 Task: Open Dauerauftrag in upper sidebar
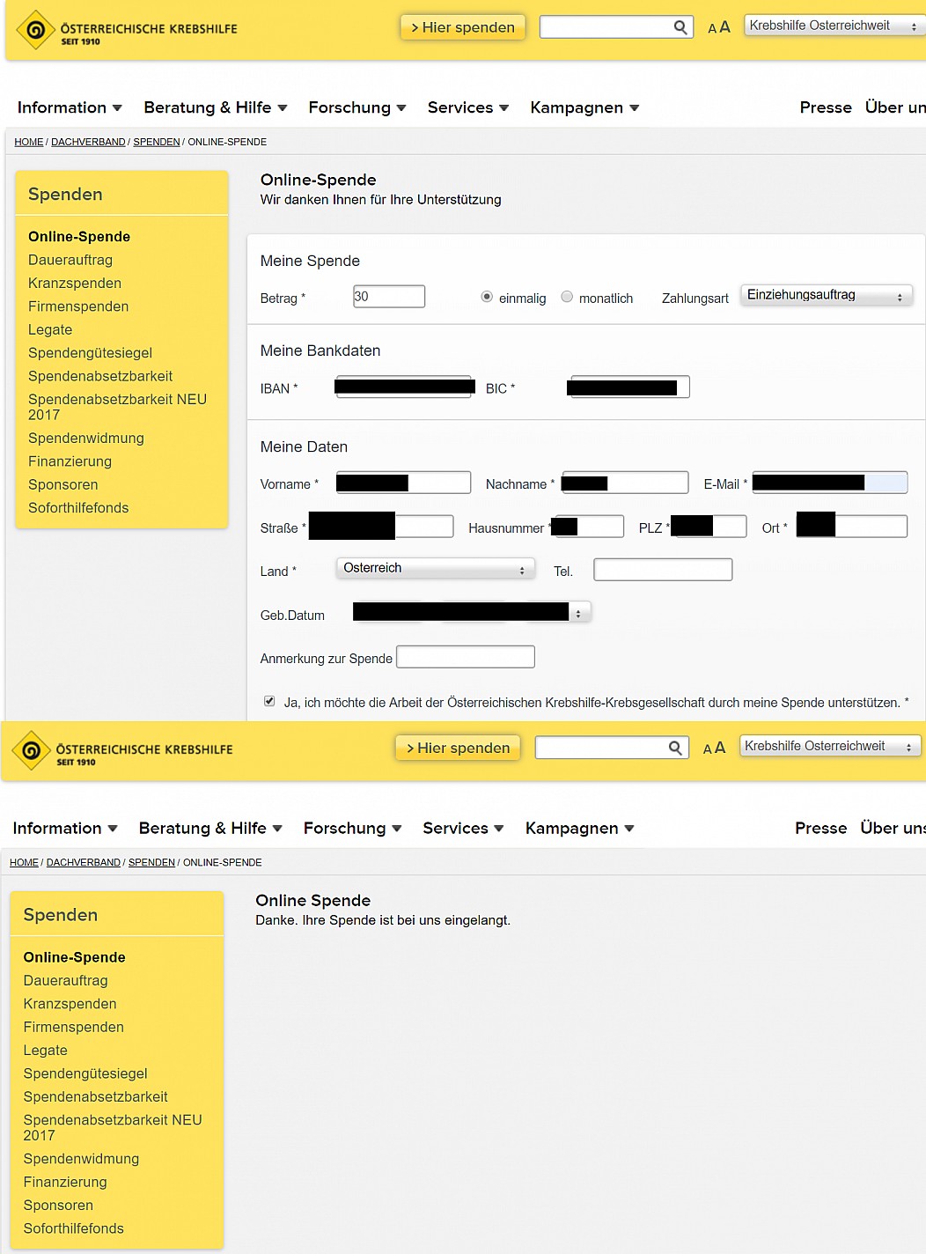(x=70, y=260)
